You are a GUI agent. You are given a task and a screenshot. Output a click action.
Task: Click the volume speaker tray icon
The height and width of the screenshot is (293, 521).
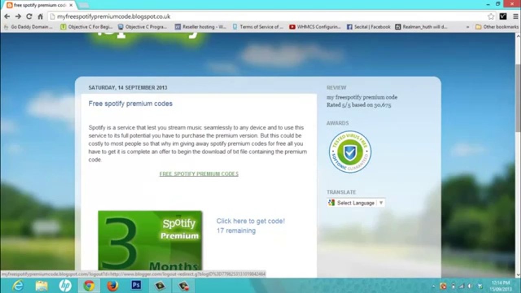[471, 286]
